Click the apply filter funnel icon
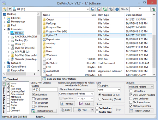 [x=154, y=9]
